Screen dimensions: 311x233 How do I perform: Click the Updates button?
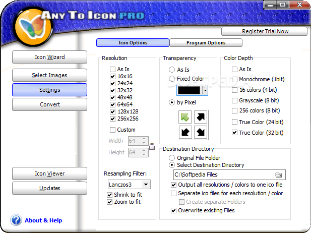(49, 188)
